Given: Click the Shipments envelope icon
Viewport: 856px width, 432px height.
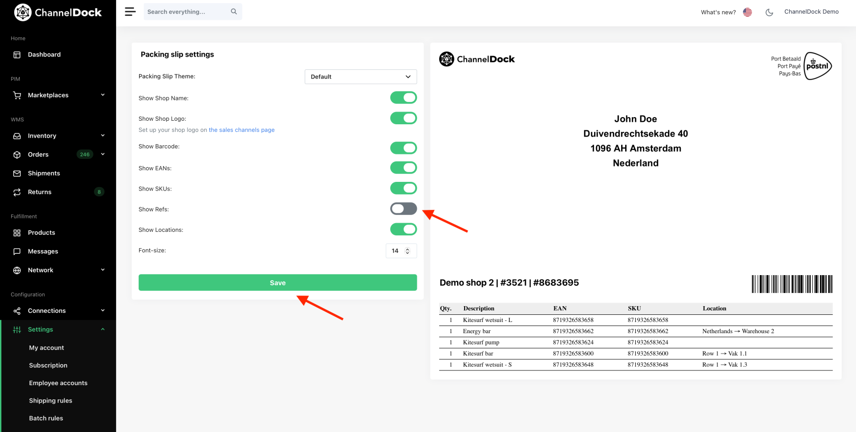Looking at the screenshot, I should tap(17, 173).
